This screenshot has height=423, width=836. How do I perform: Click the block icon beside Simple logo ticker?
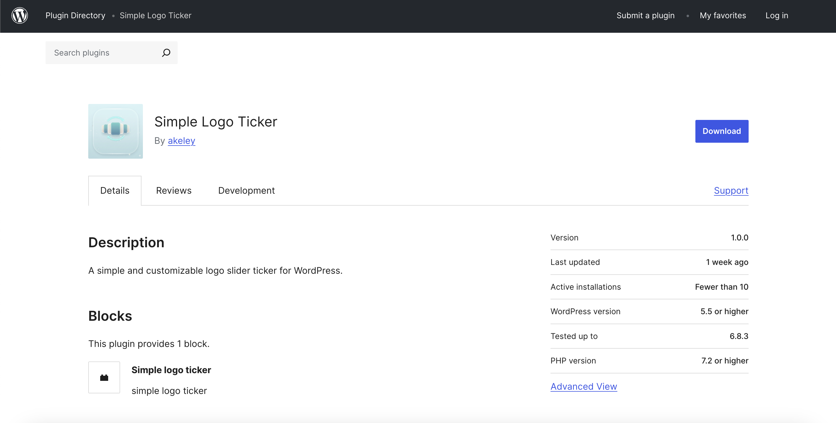104,377
